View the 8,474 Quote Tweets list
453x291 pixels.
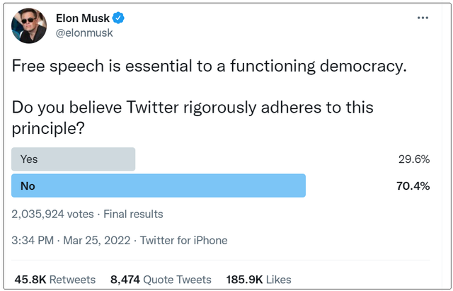point(161,280)
